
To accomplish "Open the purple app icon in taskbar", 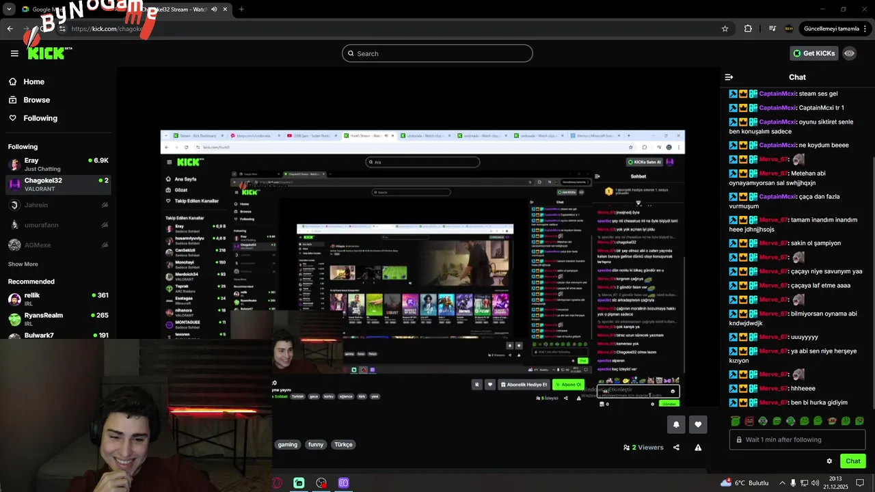I will point(343,482).
